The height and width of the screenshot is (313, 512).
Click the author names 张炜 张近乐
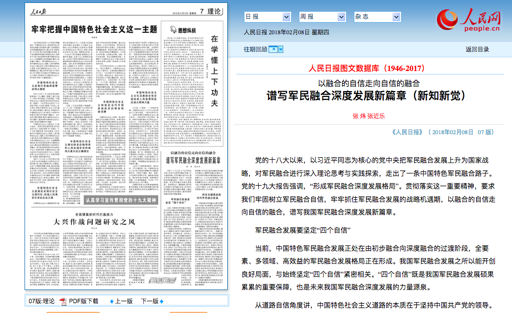(369, 116)
